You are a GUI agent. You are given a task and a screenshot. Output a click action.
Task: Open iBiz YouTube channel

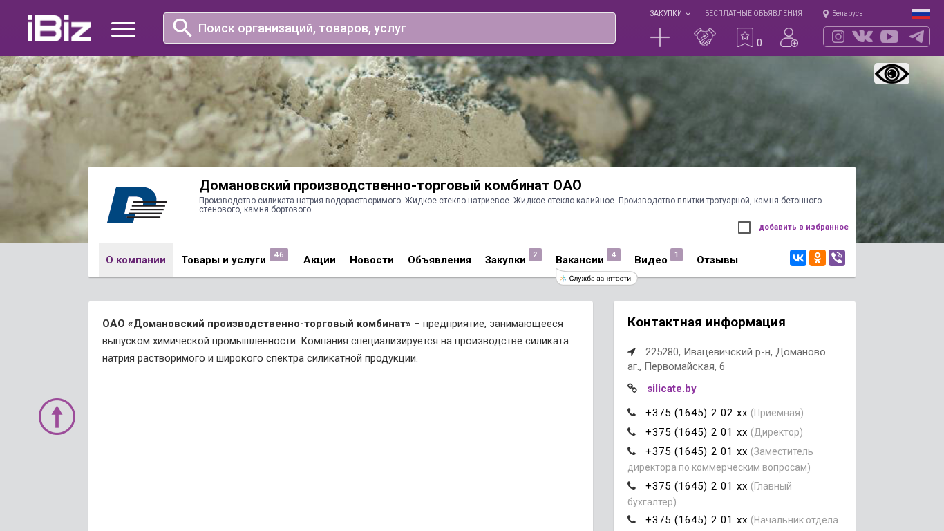(x=889, y=37)
